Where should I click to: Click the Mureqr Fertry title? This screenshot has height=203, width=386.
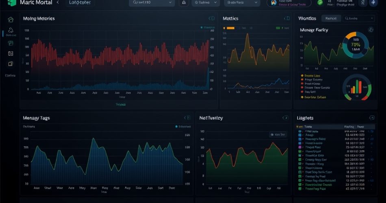point(314,30)
